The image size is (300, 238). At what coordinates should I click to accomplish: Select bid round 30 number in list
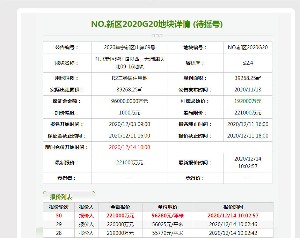pos(59,216)
